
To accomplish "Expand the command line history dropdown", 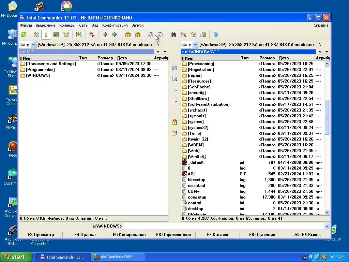I will pos(327,227).
